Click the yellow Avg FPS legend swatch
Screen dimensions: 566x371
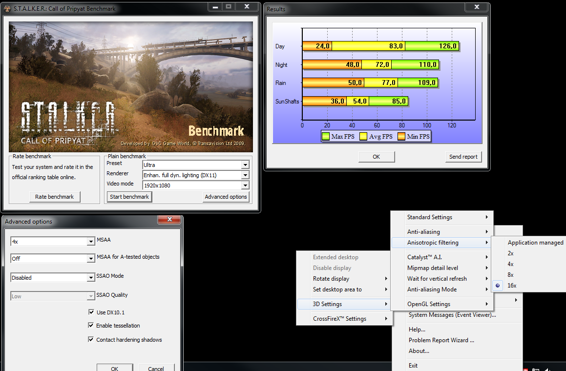(363, 136)
